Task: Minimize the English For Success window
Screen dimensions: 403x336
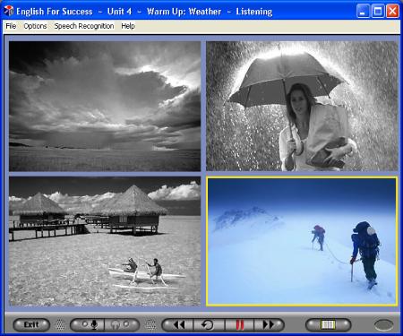Action: pyautogui.click(x=363, y=12)
